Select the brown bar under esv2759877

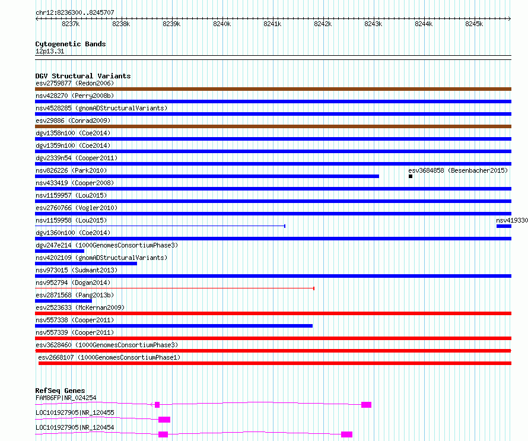tap(273, 89)
